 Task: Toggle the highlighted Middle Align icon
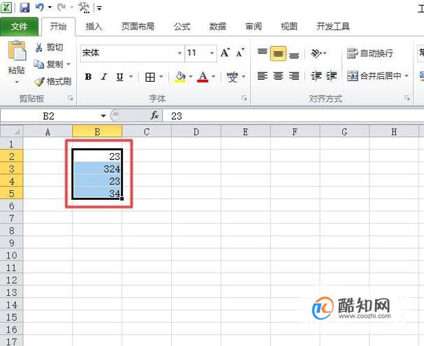click(278, 54)
